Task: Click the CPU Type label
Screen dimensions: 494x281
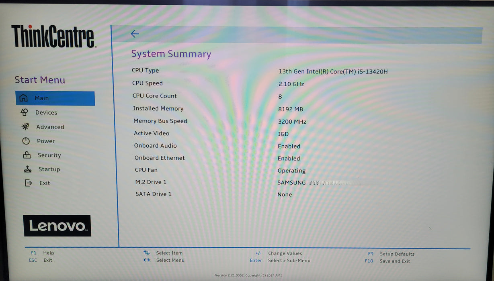Action: [145, 71]
